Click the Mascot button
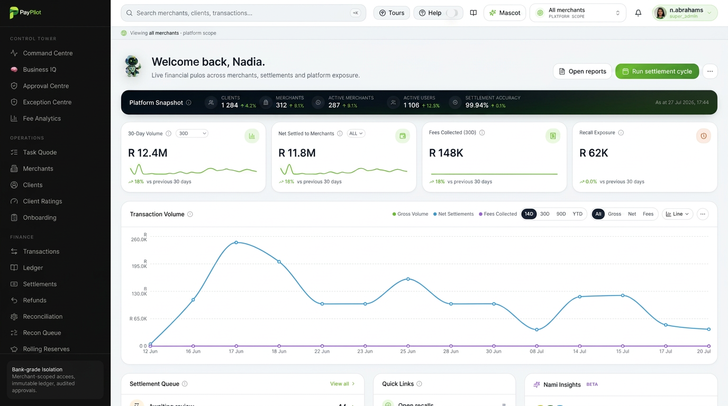Screen dimensions: 728x406 (x=504, y=13)
